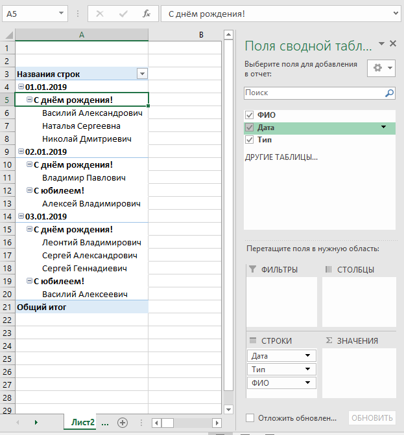Open the Названия строк filter dropdown
The image size is (404, 435).
(x=142, y=74)
